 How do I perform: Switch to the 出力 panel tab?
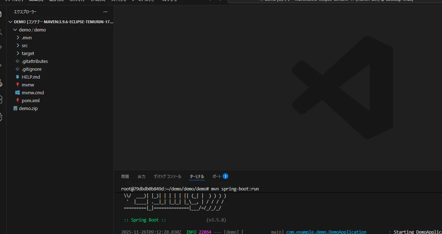(141, 176)
